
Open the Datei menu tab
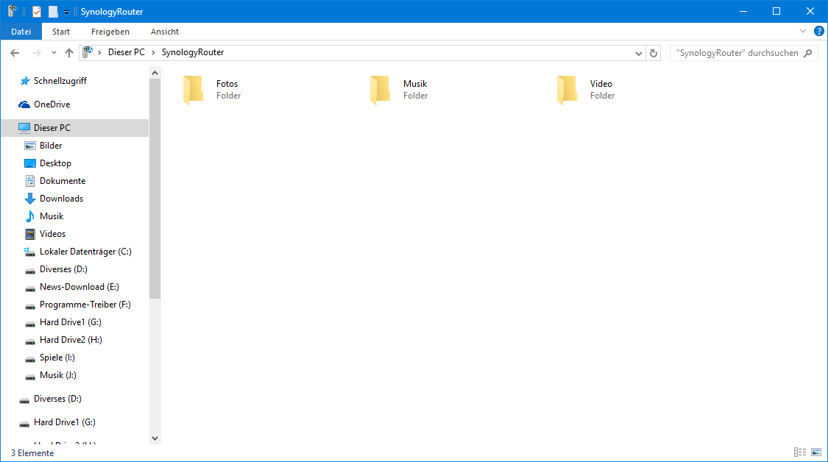21,32
